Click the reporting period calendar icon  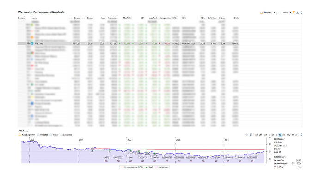pyautogui.click(x=277, y=12)
